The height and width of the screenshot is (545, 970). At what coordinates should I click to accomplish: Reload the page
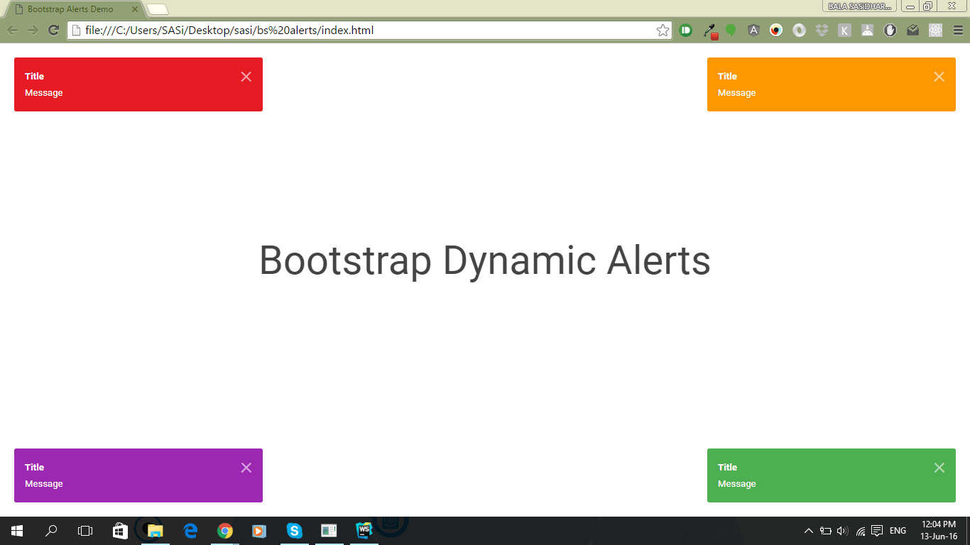(x=53, y=31)
